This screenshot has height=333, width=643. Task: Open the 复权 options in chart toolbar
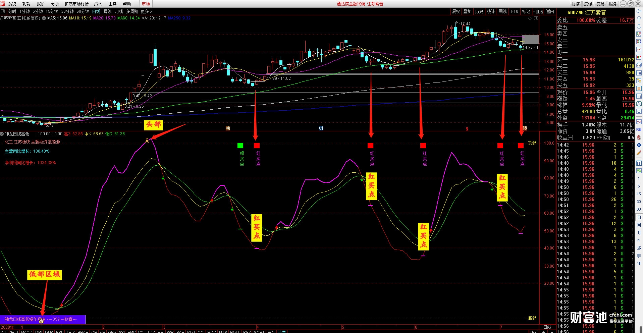(456, 11)
